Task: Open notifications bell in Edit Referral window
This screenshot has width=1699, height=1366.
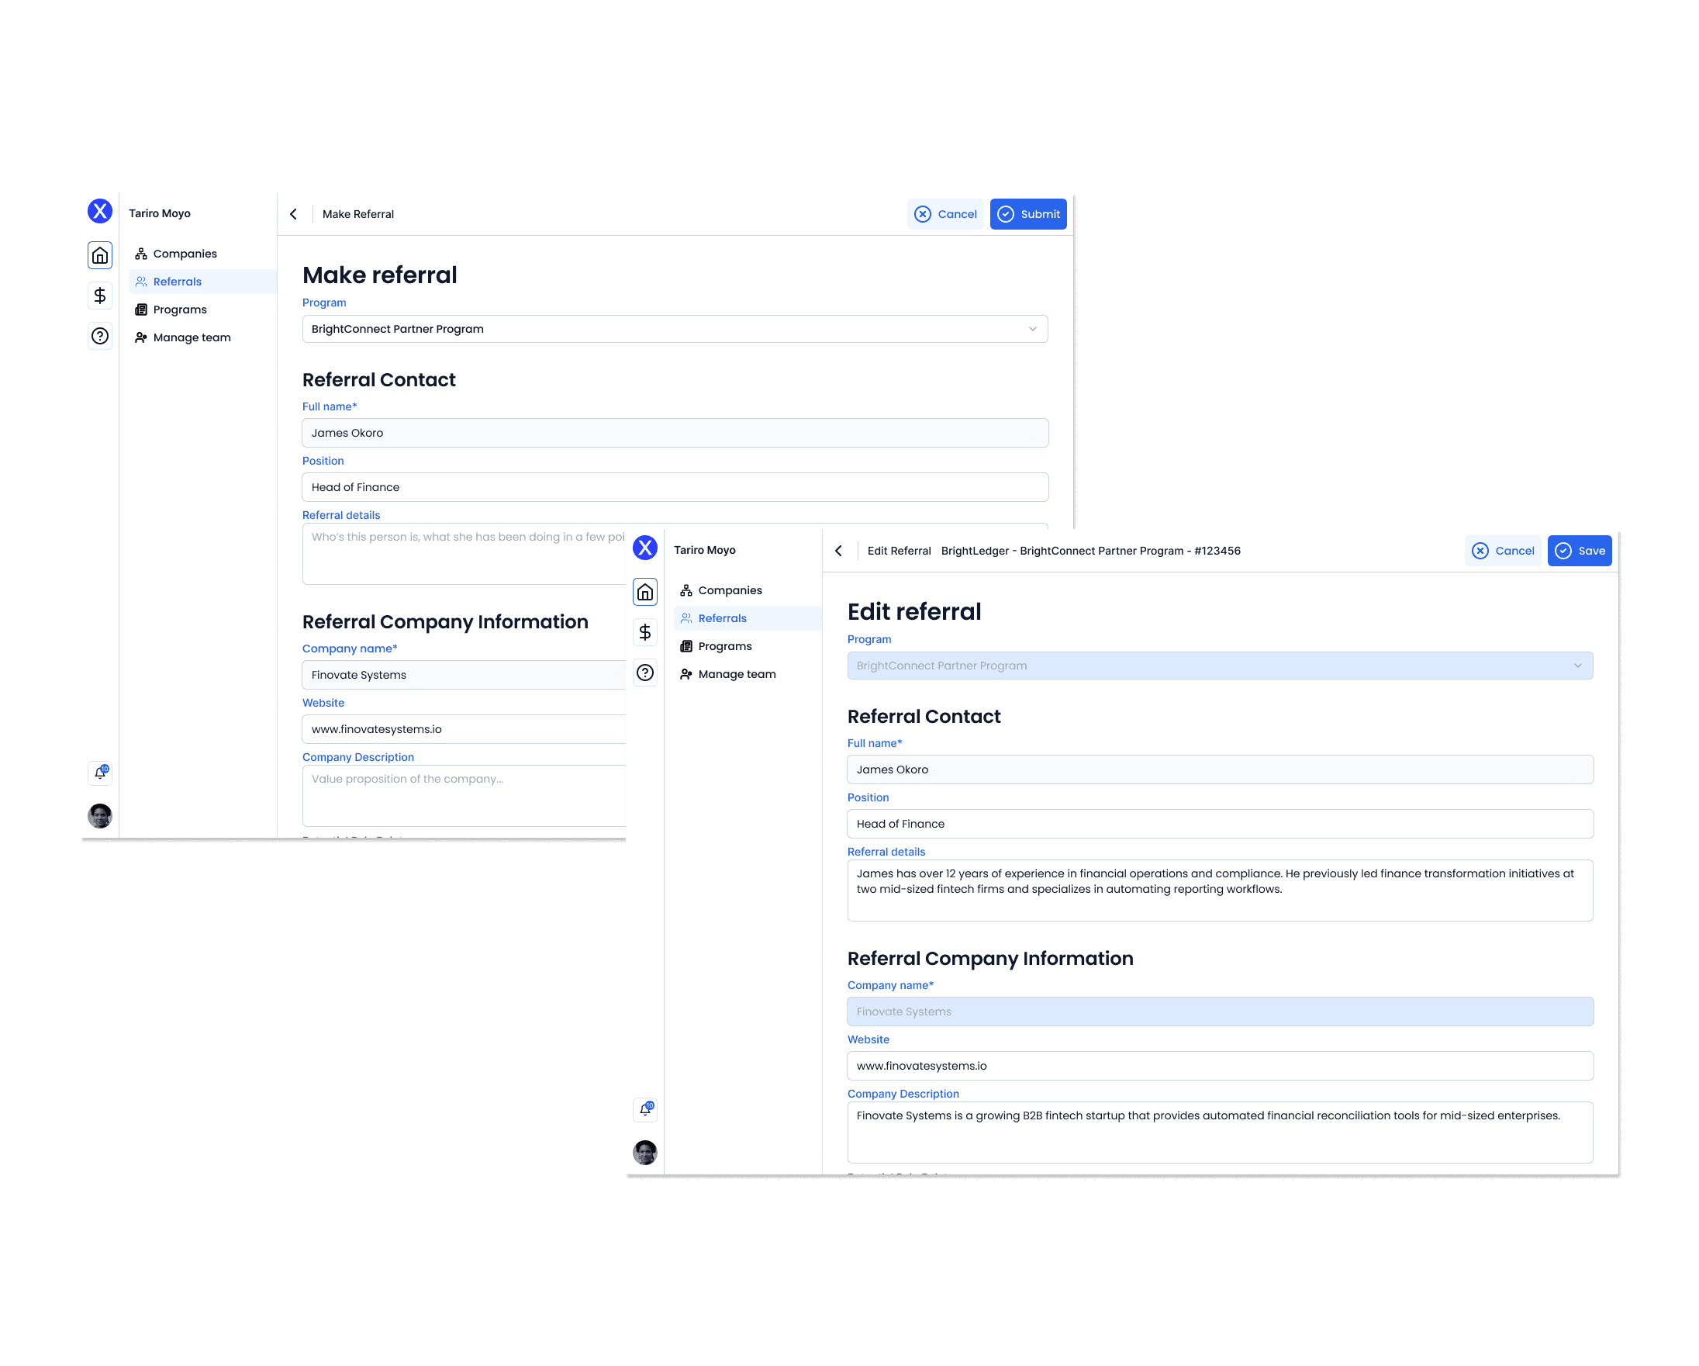Action: (645, 1109)
